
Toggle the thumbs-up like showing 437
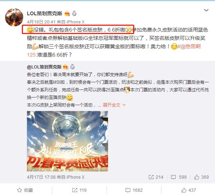coord(188,190)
